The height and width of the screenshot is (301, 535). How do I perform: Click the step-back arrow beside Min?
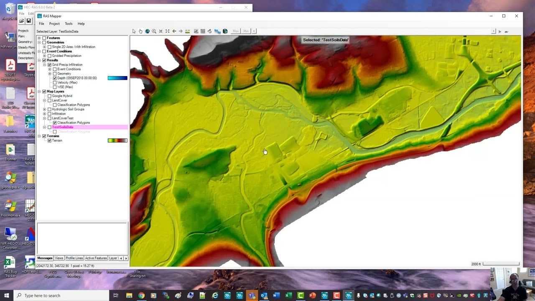pyautogui.click(x=254, y=31)
